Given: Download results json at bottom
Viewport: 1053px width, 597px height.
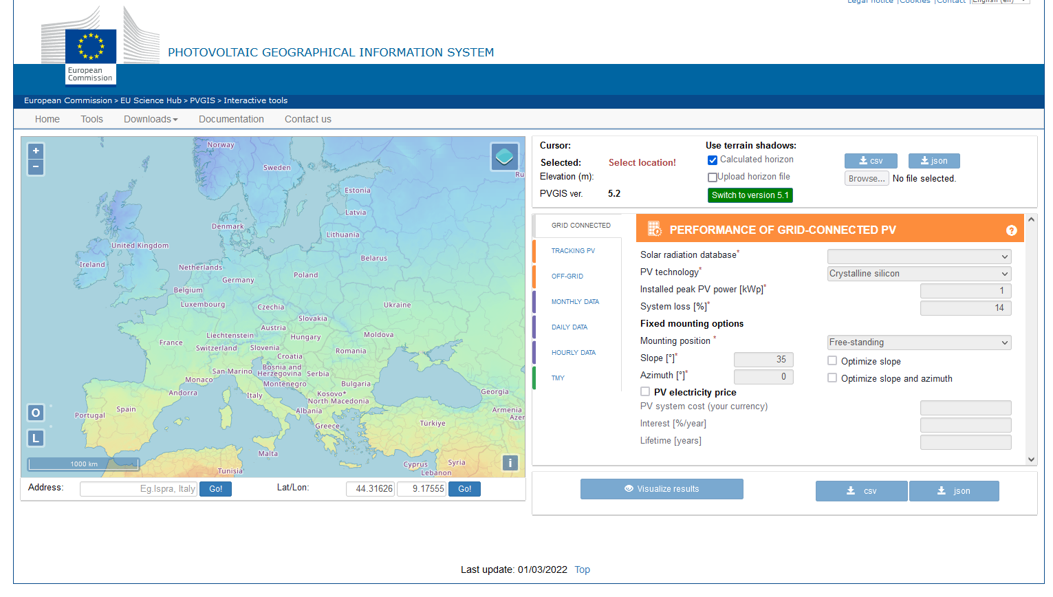Looking at the screenshot, I should tap(954, 491).
